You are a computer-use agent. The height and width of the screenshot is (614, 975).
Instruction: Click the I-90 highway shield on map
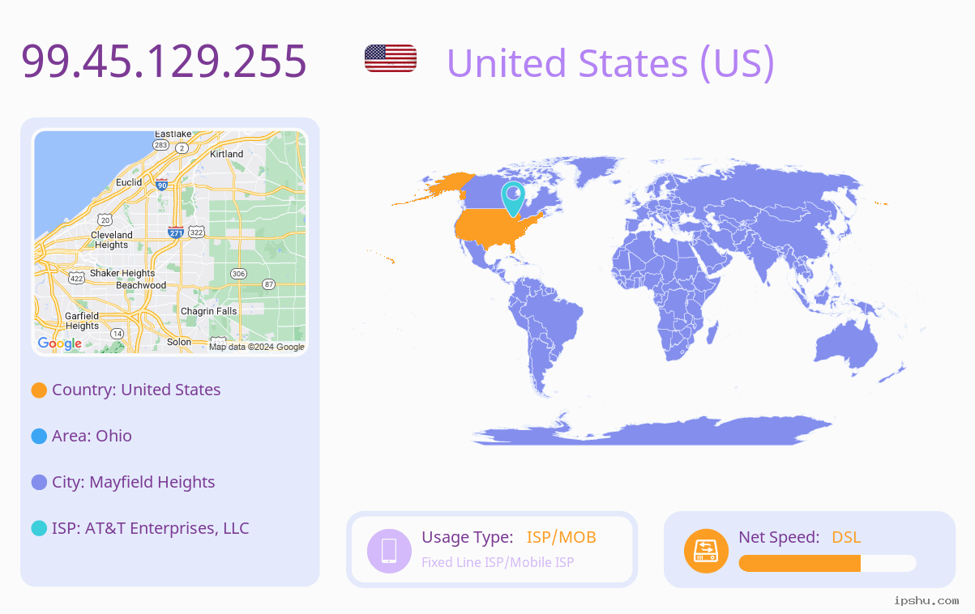point(162,185)
